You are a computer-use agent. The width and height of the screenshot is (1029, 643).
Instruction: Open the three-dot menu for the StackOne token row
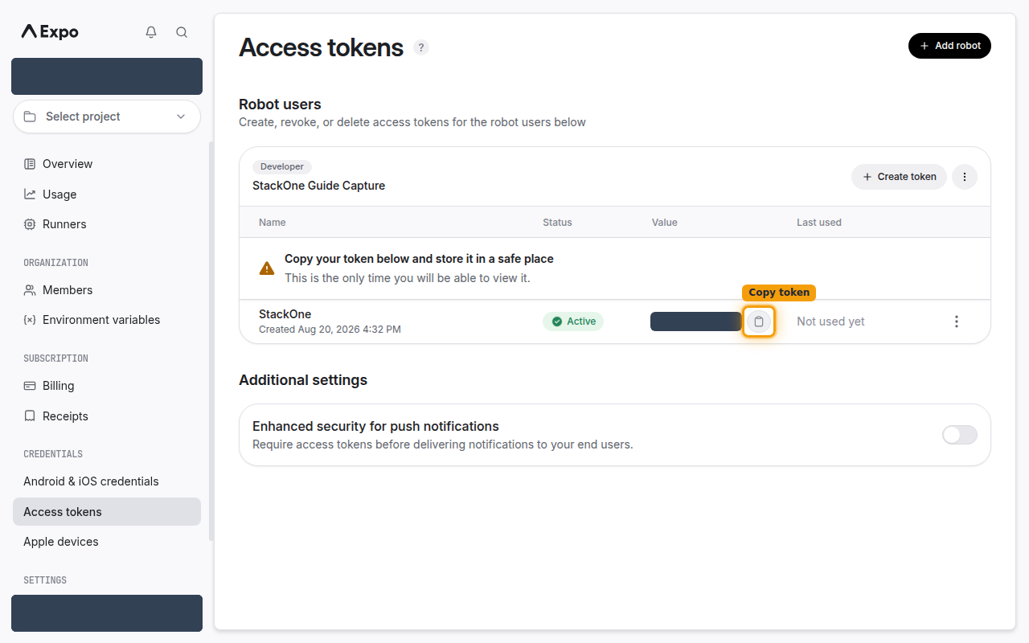[957, 321]
